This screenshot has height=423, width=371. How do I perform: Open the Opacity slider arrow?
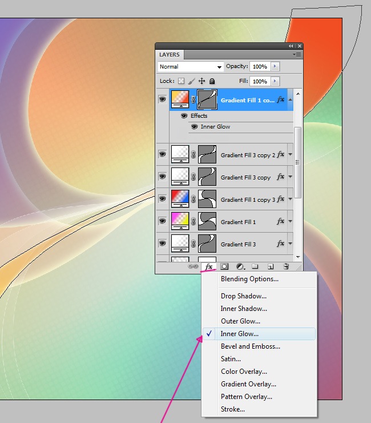pos(276,67)
